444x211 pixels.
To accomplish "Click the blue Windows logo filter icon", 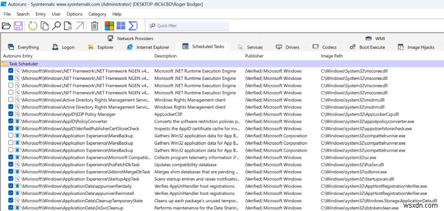I will click(x=121, y=26).
